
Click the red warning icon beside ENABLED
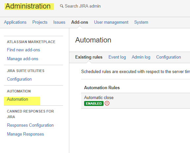click(x=107, y=103)
